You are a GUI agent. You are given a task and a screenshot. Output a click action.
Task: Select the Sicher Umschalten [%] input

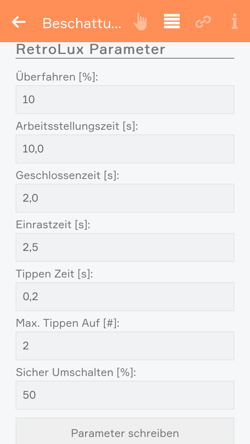coord(125,395)
